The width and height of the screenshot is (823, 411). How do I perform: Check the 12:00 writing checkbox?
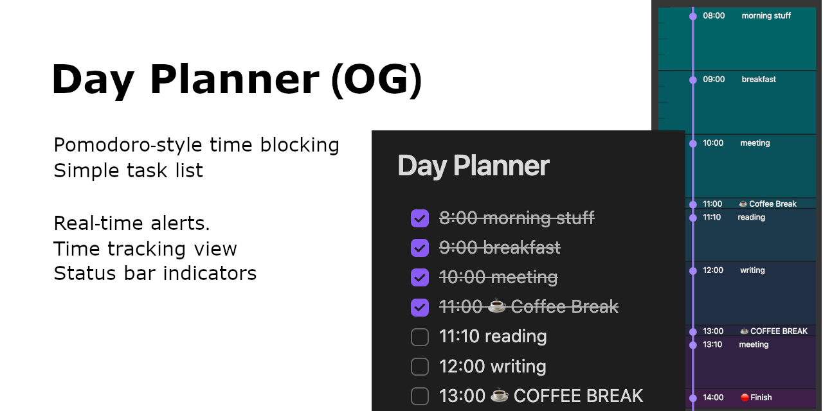[x=420, y=366]
